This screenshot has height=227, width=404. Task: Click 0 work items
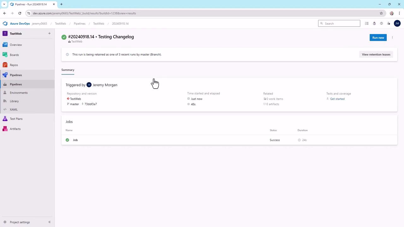[x=275, y=99]
